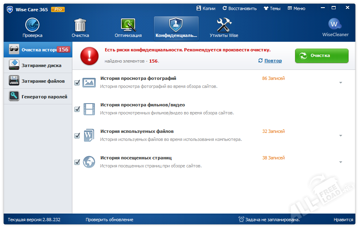Click Проверить обновление in status bar

point(109,220)
